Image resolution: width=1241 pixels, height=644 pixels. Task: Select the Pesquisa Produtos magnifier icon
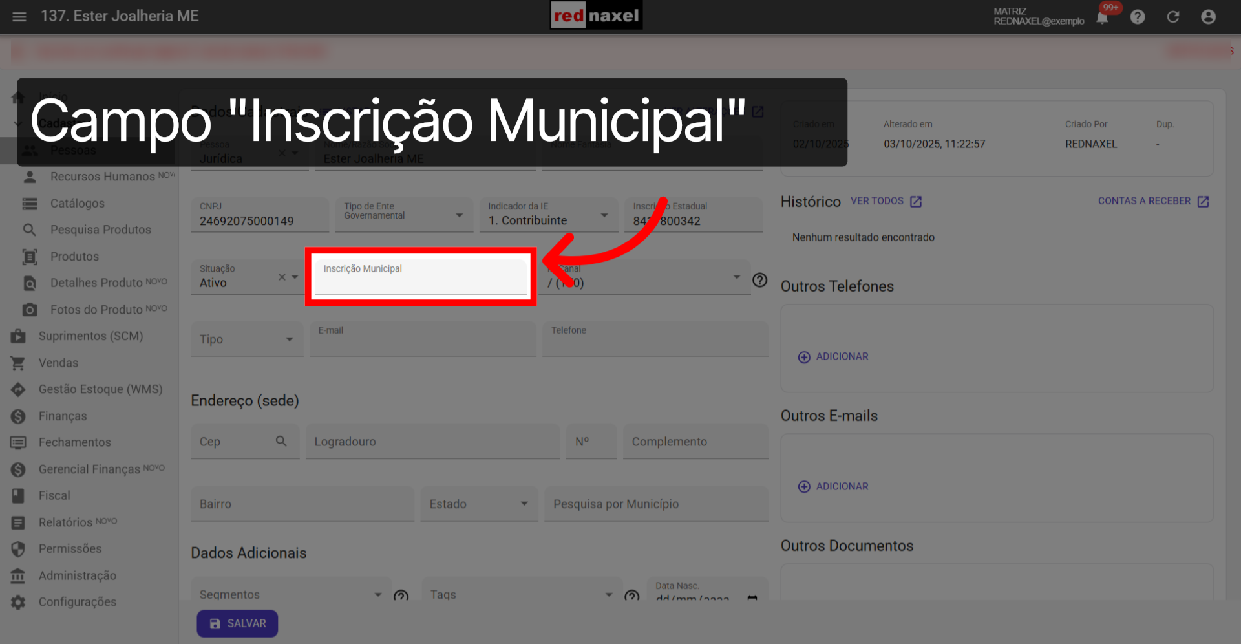[30, 230]
